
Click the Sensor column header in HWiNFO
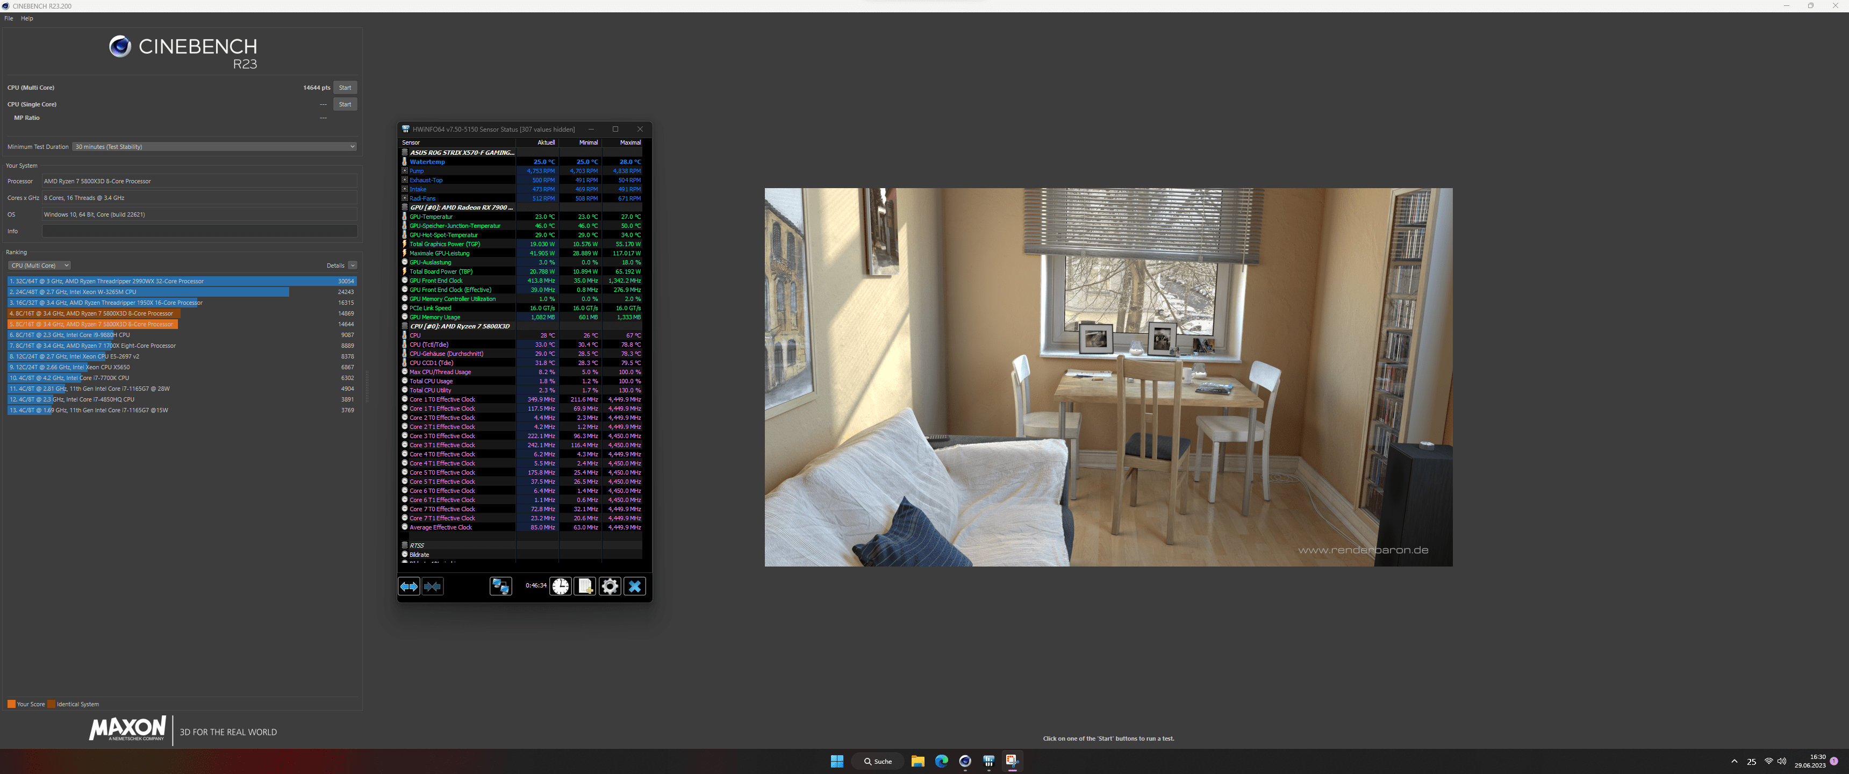[457, 142]
